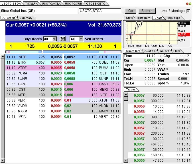Click the 0,0036 red price marker
The height and width of the screenshot is (164, 193).
coord(184,35)
